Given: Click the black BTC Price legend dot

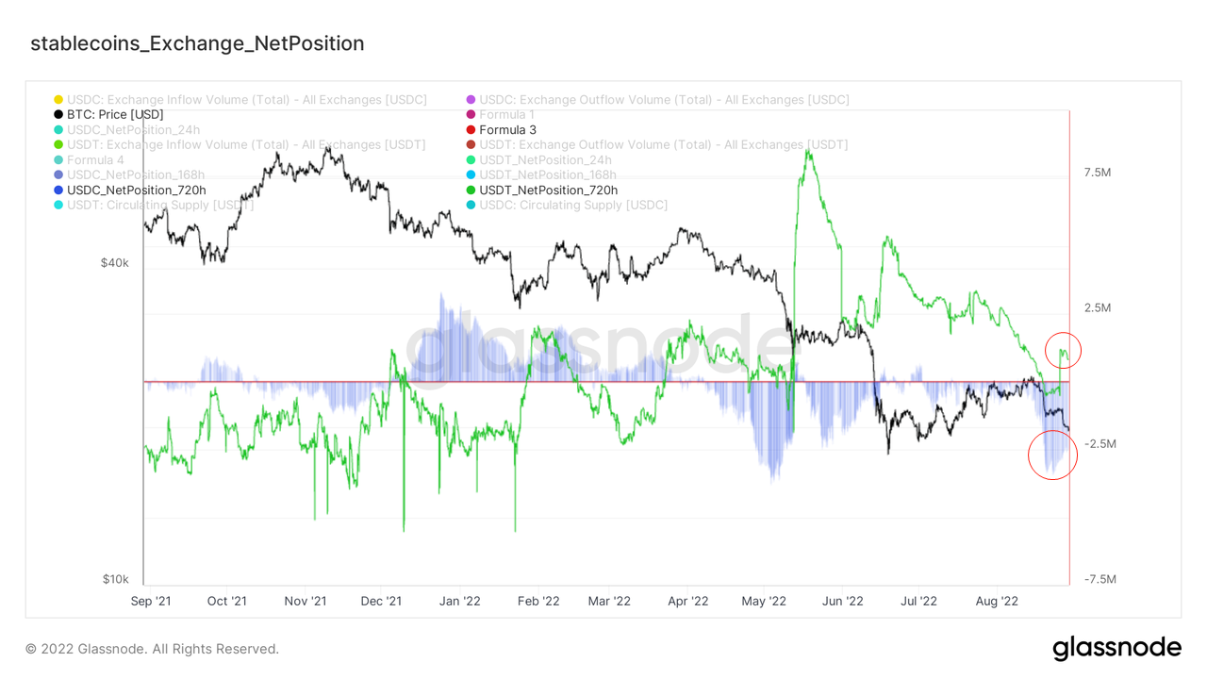Looking at the screenshot, I should (x=58, y=115).
